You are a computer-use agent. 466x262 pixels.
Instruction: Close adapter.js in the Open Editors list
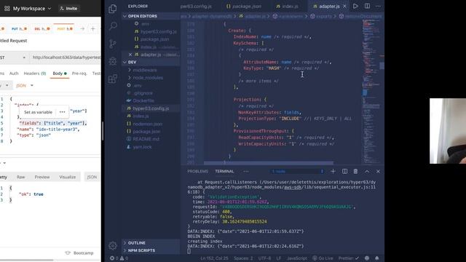click(x=130, y=55)
